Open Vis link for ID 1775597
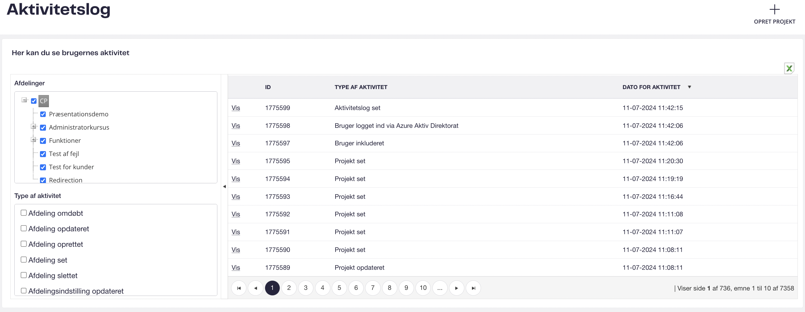The image size is (805, 312). point(236,143)
